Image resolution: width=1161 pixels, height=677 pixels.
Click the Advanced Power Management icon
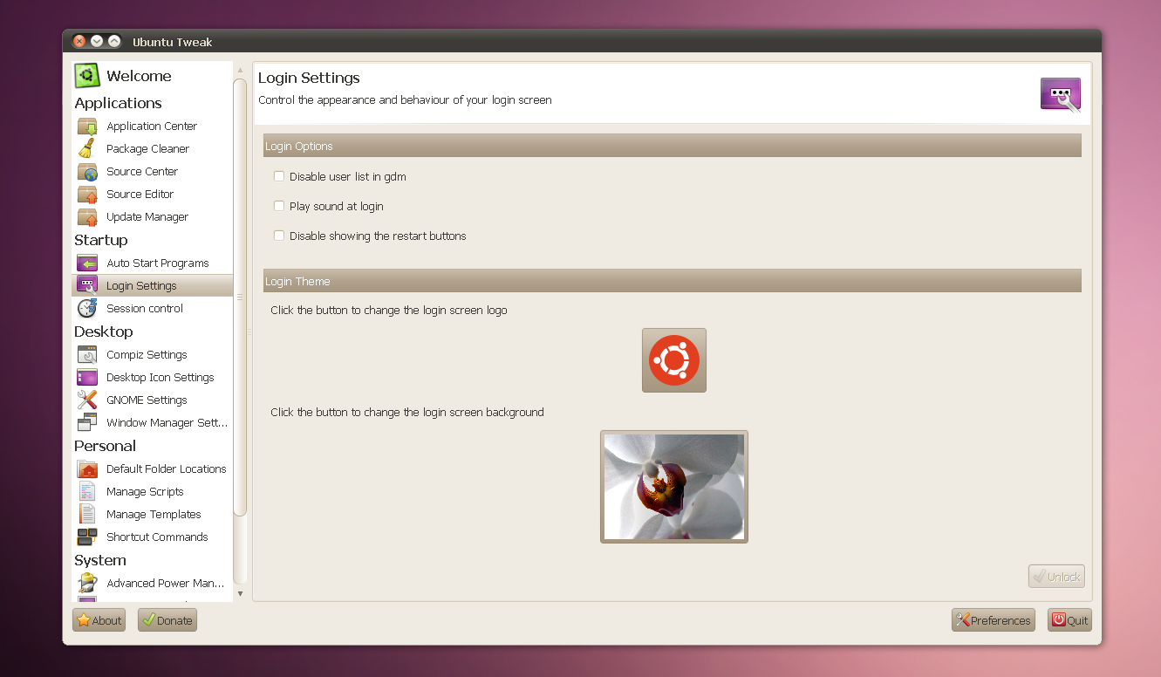tap(87, 584)
